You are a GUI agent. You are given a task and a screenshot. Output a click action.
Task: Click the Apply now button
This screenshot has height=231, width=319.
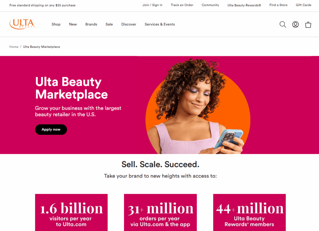point(51,129)
